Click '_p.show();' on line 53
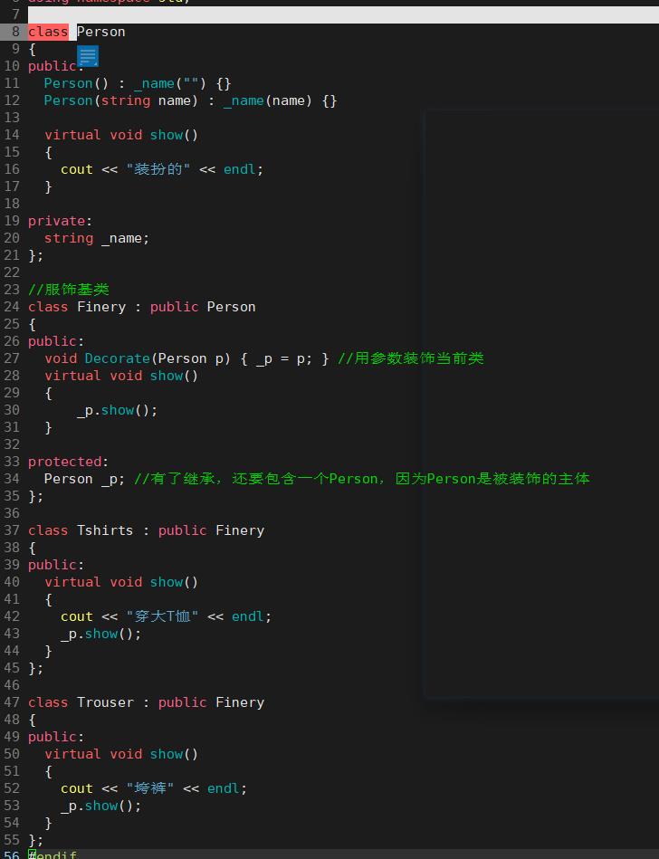Viewport: 659px width, 859px height. (x=100, y=806)
